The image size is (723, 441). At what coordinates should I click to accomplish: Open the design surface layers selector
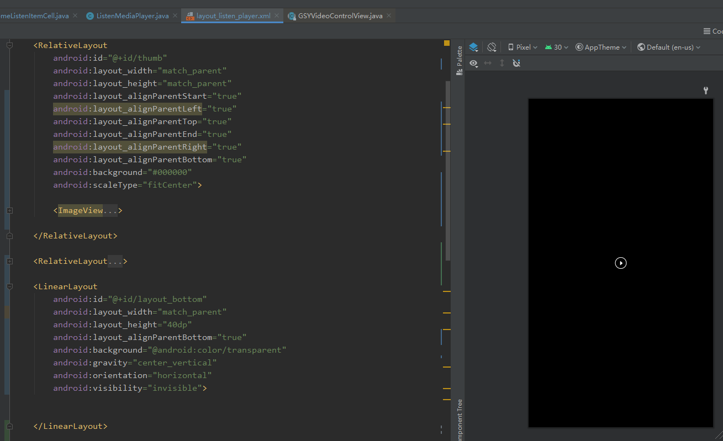(x=473, y=47)
